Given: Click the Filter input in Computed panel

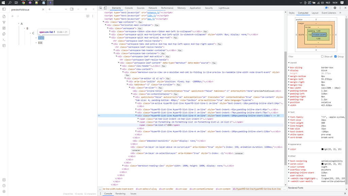Looking at the screenshot, I should tap(299, 57).
